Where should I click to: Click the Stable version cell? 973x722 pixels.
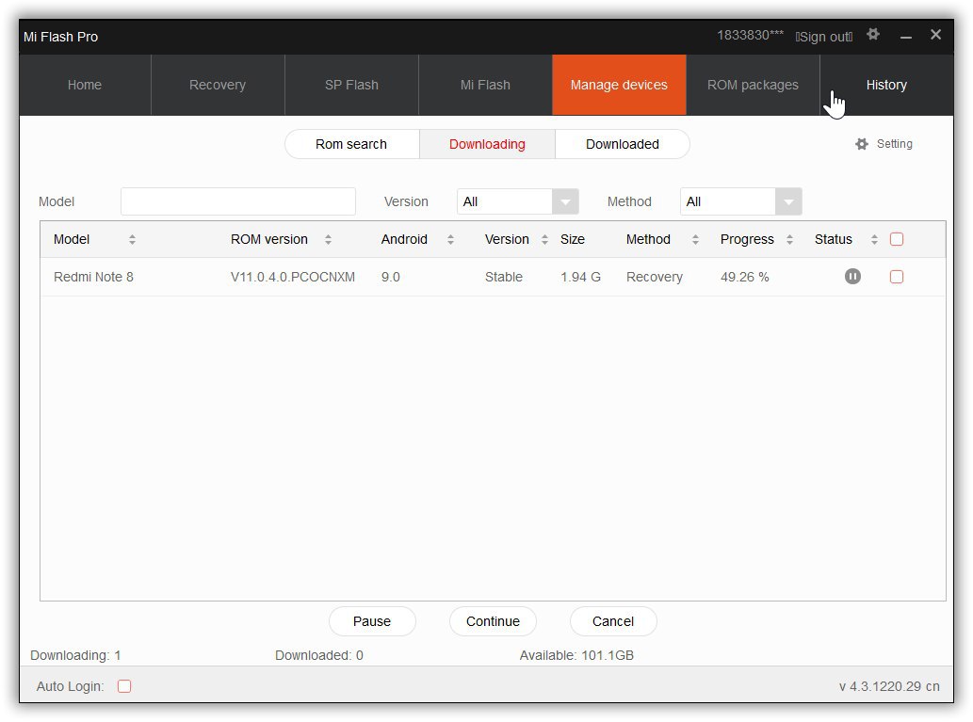click(504, 277)
